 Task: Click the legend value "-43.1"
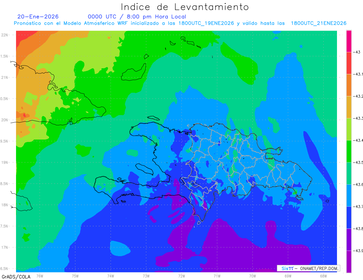point(358,74)
